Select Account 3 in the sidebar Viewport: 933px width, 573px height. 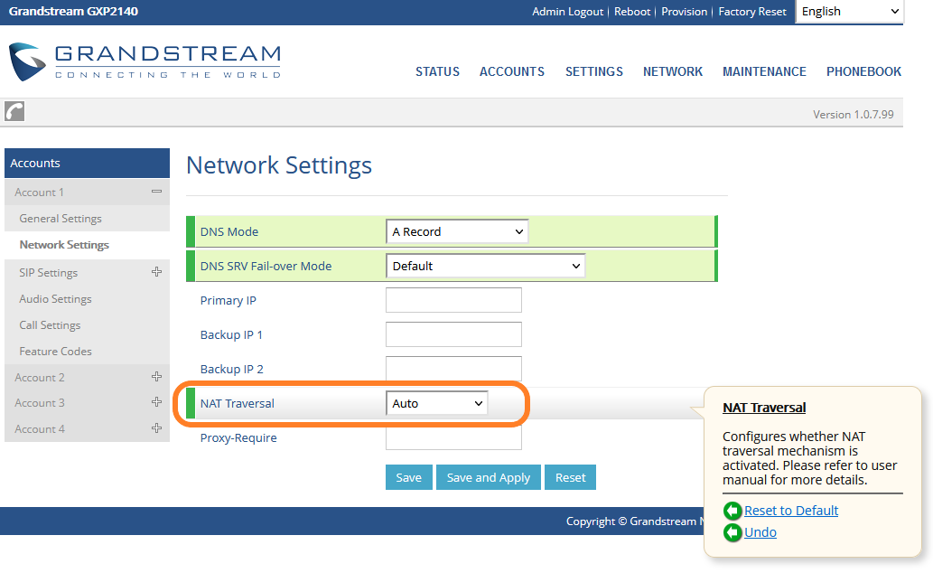(x=39, y=403)
